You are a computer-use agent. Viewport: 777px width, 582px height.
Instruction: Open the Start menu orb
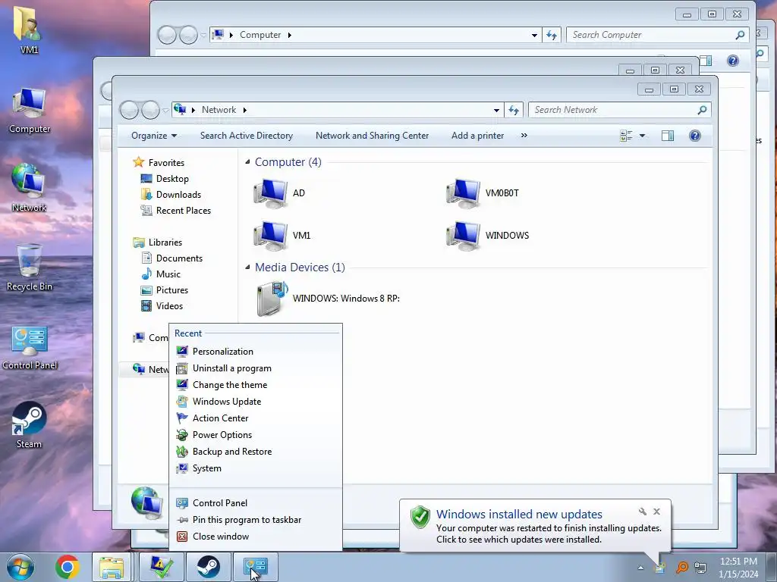20,567
